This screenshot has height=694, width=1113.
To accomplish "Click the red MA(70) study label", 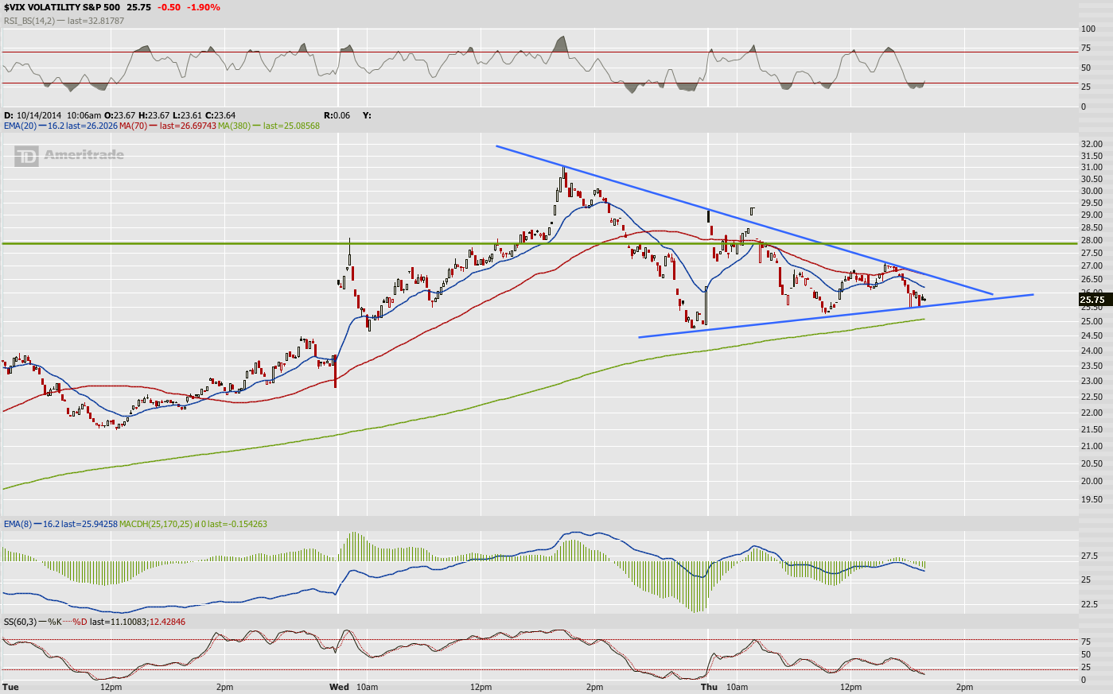I will (x=132, y=126).
